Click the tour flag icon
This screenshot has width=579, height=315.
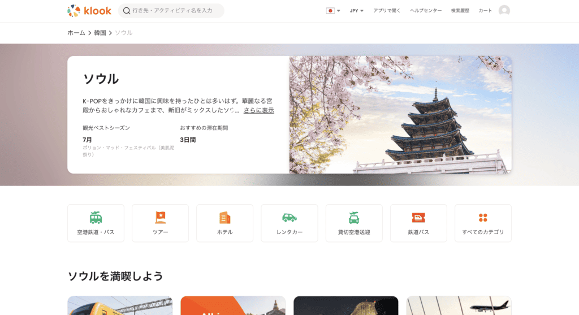point(160,218)
